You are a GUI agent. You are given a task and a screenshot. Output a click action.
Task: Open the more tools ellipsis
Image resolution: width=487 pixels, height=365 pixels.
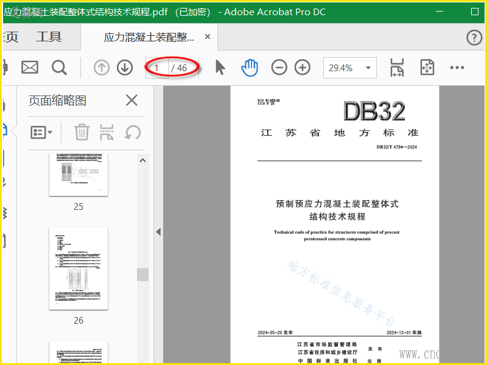457,68
